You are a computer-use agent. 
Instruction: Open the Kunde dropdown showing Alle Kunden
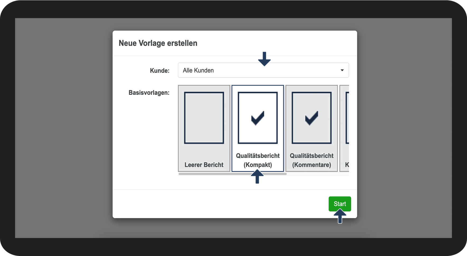coord(263,70)
